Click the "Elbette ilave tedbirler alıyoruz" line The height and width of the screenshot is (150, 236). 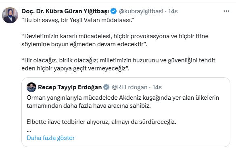coord(101,122)
